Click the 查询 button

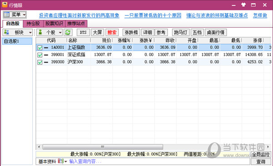pyautogui.click(x=261, y=161)
